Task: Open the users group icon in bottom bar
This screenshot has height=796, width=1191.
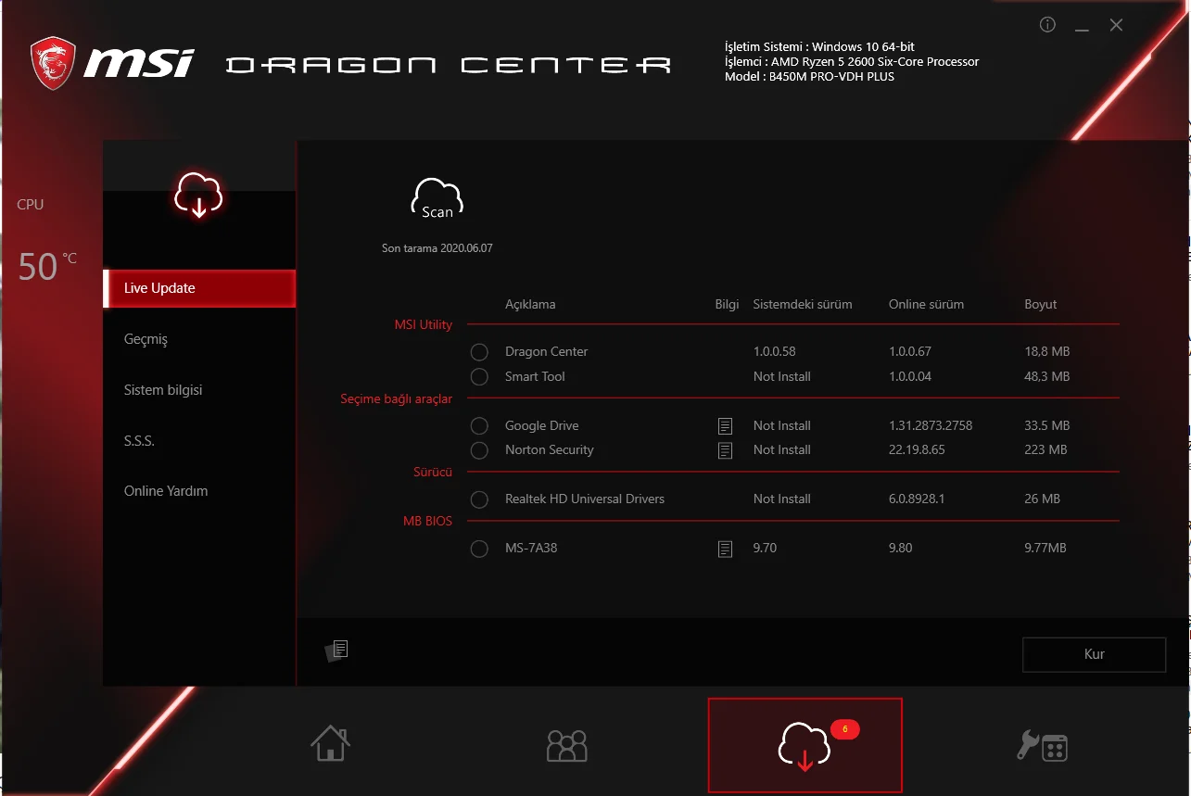Action: [x=566, y=745]
